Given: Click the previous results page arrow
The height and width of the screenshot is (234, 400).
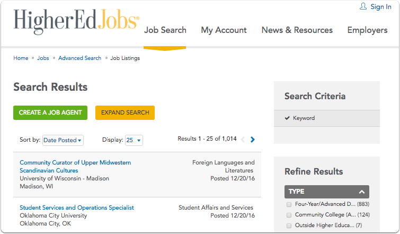Looking at the screenshot, I should click(243, 140).
